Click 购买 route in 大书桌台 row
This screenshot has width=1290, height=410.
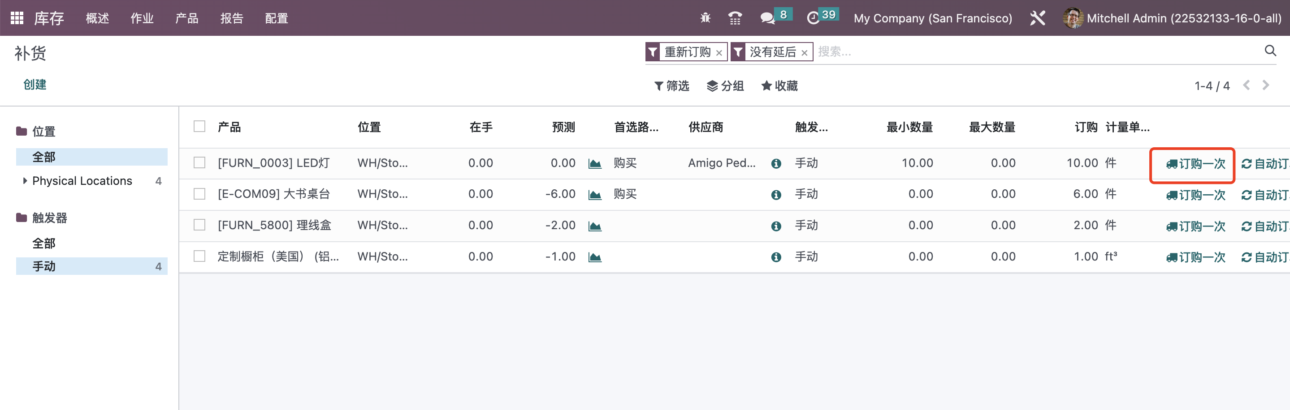(x=625, y=194)
